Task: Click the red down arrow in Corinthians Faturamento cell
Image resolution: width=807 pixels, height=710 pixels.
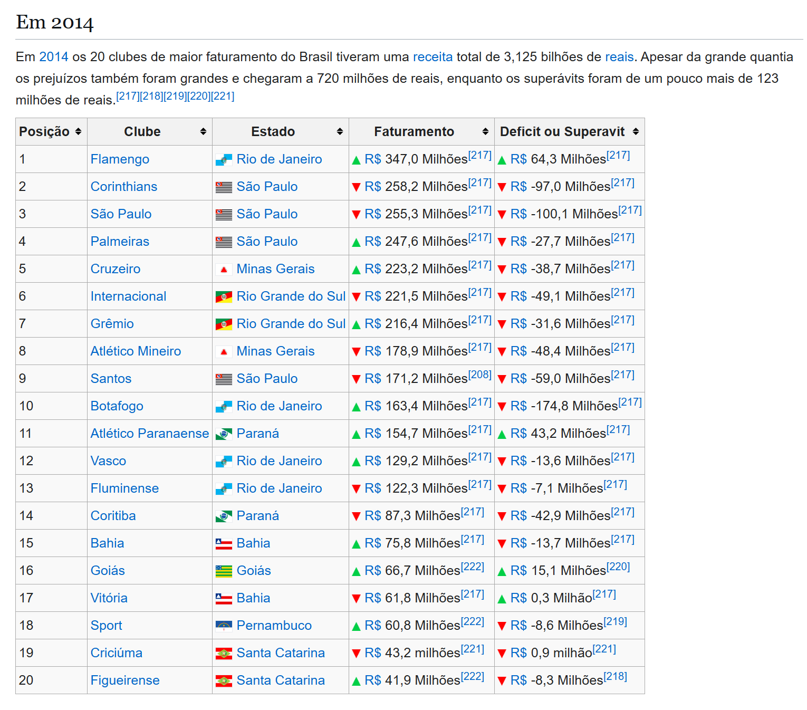Action: [356, 187]
